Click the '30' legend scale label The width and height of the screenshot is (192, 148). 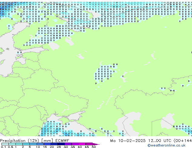(66, 147)
